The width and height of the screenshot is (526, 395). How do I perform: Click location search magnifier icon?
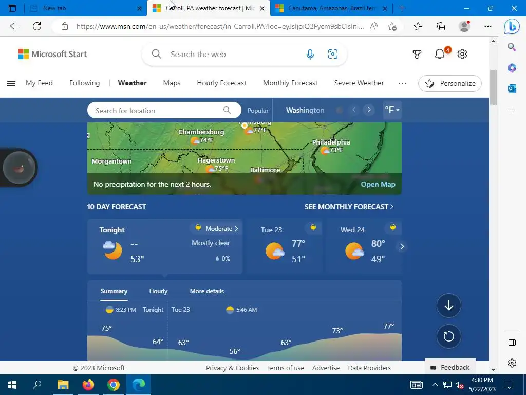pyautogui.click(x=227, y=110)
